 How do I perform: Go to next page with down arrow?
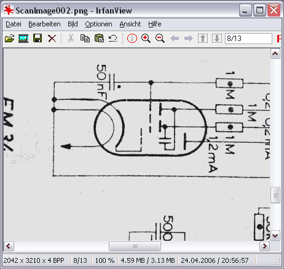[x=217, y=38]
